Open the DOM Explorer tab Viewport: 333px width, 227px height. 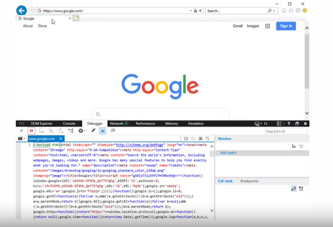(x=42, y=124)
